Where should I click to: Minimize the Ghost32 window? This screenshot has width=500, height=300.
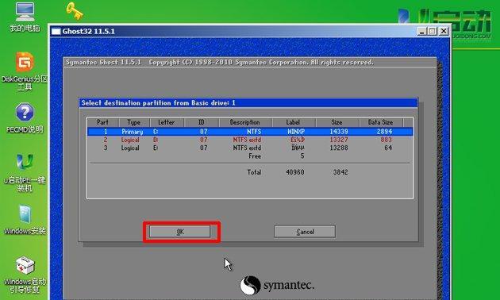422,31
